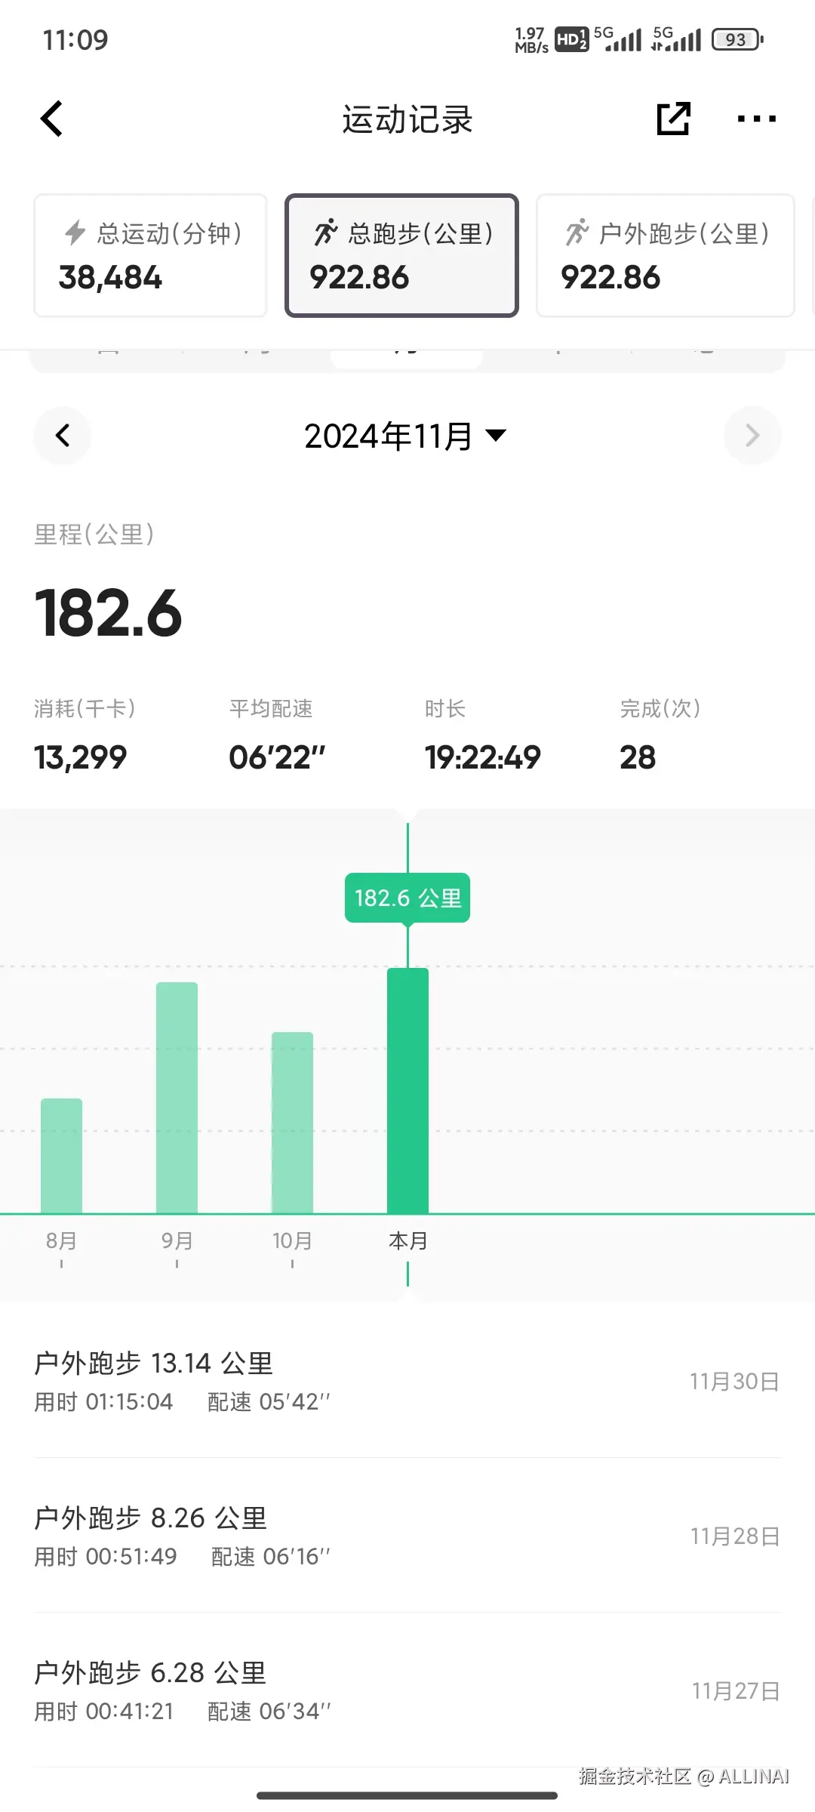
Task: Tap the share export icon
Action: (673, 119)
